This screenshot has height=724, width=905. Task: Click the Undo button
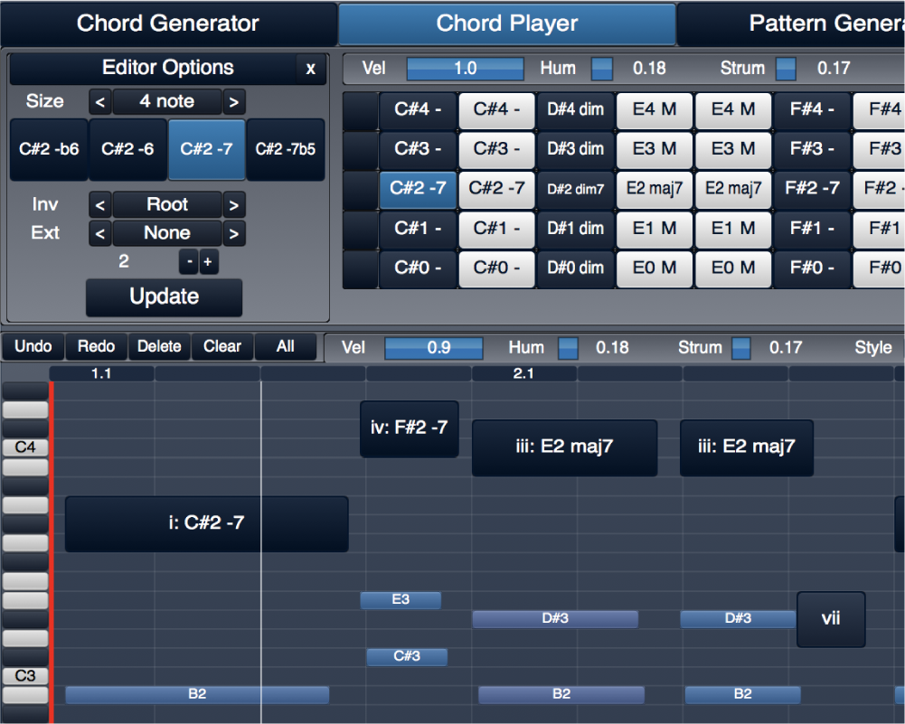pos(33,347)
